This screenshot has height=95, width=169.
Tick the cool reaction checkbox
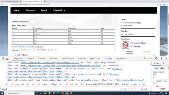49,50
